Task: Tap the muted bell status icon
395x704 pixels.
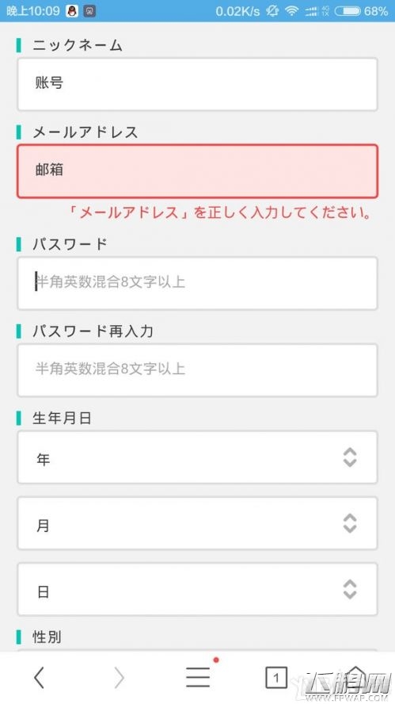Action: 272,11
